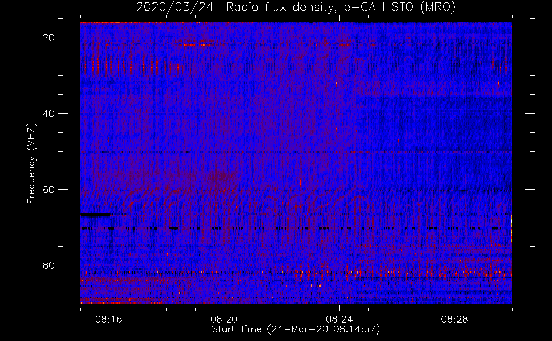The width and height of the screenshot is (552, 341).
Task: Click the 40 frequency tick label
Action: pyautogui.click(x=49, y=114)
